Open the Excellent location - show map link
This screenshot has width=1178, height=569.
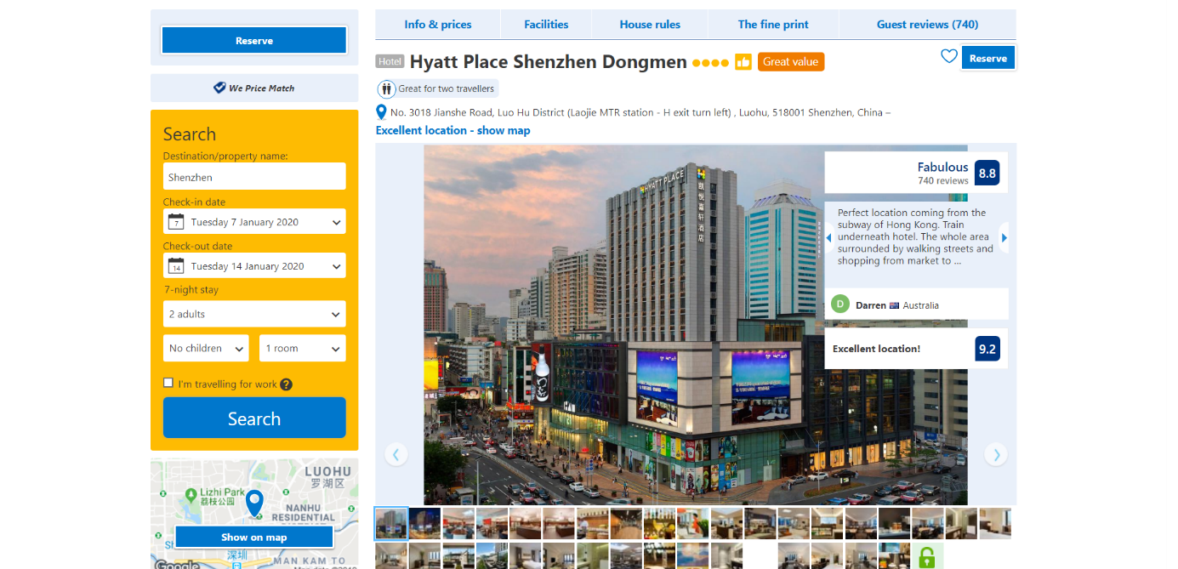pyautogui.click(x=452, y=130)
